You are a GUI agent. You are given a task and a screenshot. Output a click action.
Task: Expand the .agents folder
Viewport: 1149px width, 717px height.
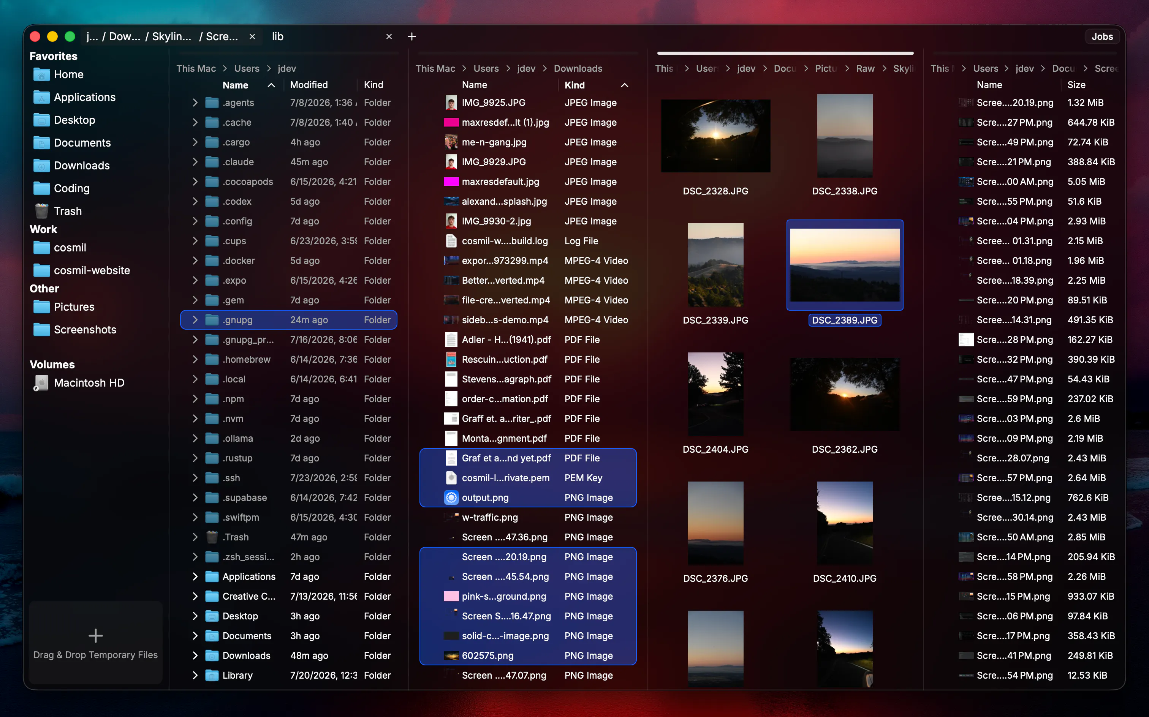click(195, 103)
